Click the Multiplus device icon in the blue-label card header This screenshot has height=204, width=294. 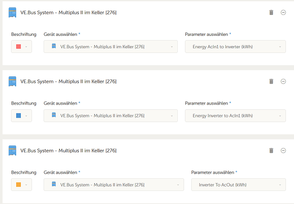[12, 82]
